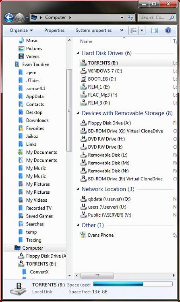Collapse the Hard Disk Drives group
Viewport: 180px width, 302px height.
click(78, 53)
